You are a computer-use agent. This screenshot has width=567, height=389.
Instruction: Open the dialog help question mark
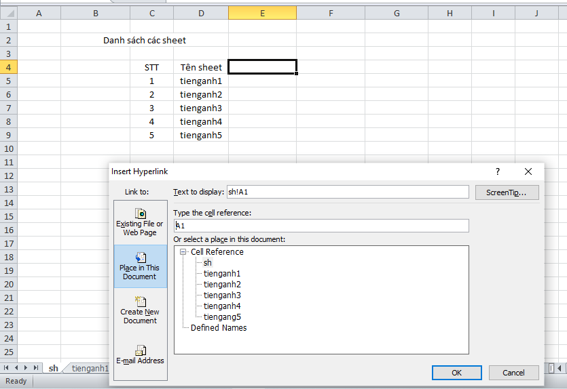[498, 171]
